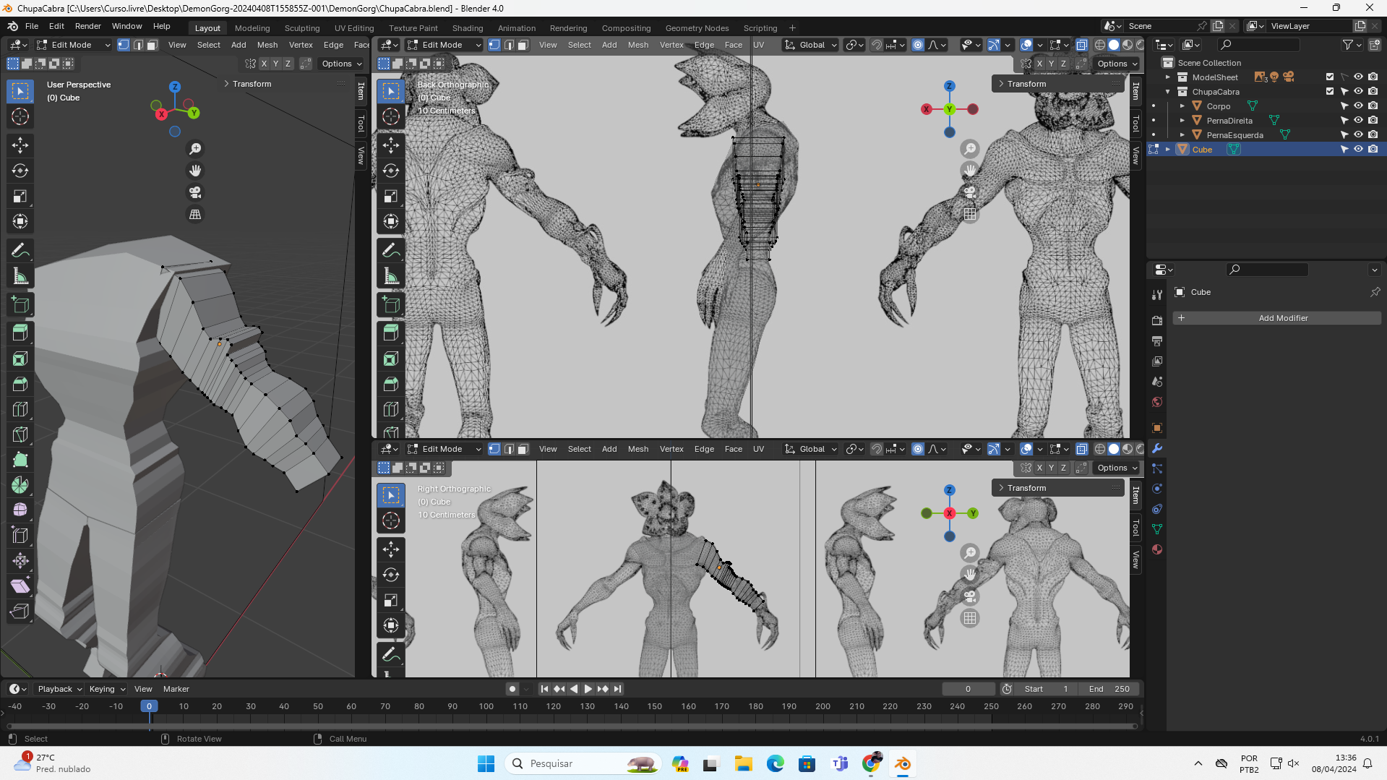Click the current frame marker on timeline

coord(149,706)
